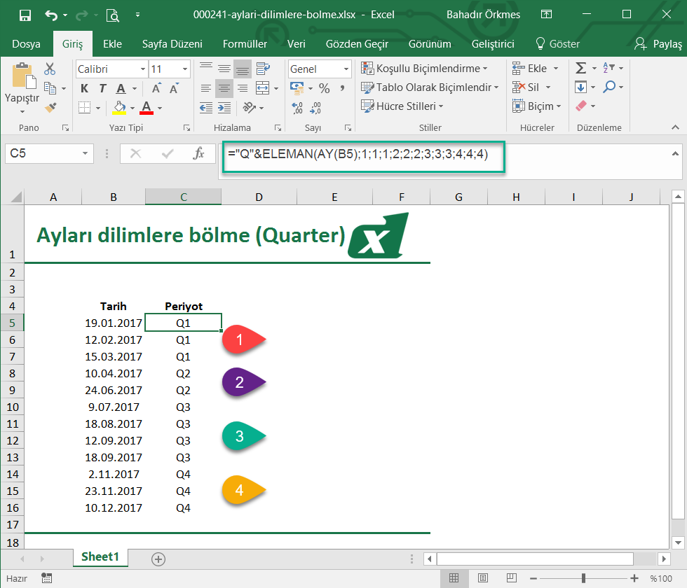Viewport: 687px width, 588px height.
Task: Align cell text to the right
Action: pos(243,88)
